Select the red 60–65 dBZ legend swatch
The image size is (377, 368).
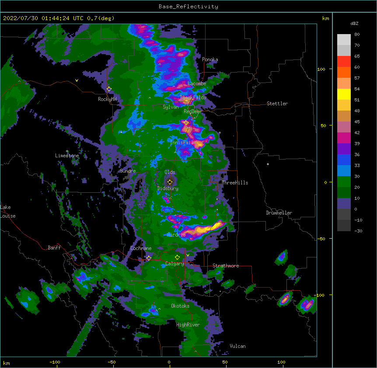click(344, 62)
